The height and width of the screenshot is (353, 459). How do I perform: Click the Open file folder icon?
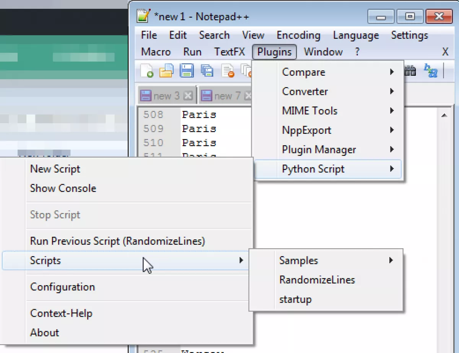coord(166,71)
